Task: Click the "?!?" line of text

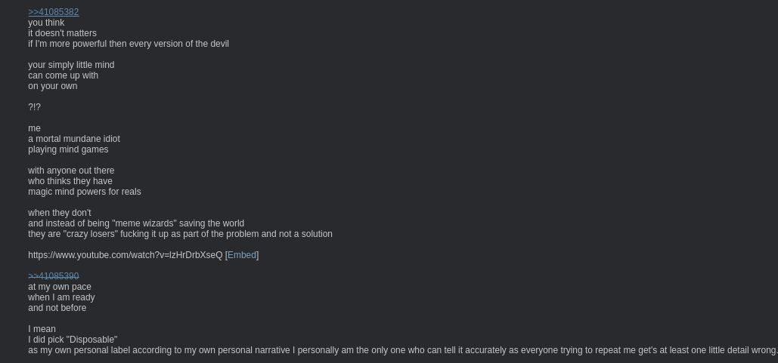Action: click(x=34, y=107)
